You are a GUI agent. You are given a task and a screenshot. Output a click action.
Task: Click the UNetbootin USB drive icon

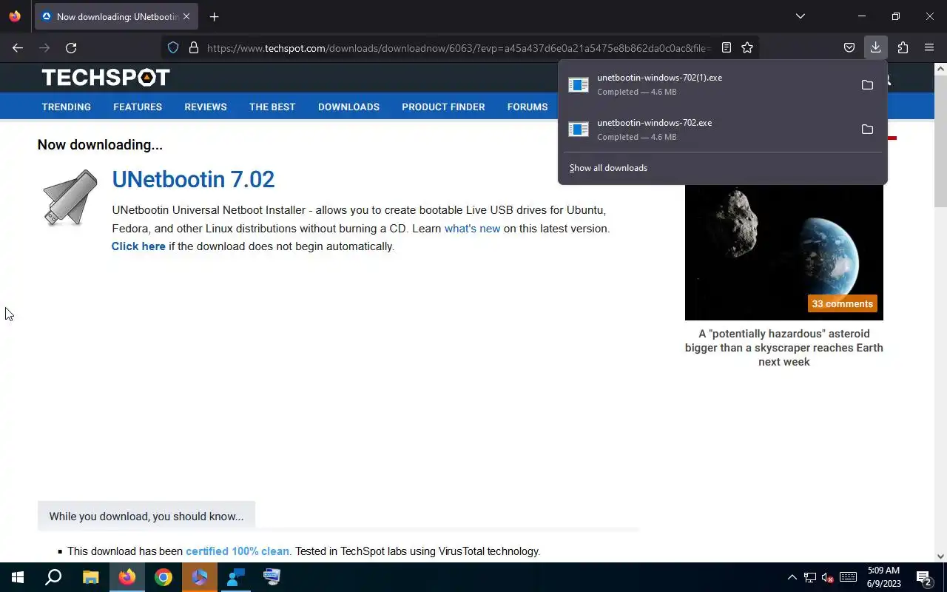point(70,198)
